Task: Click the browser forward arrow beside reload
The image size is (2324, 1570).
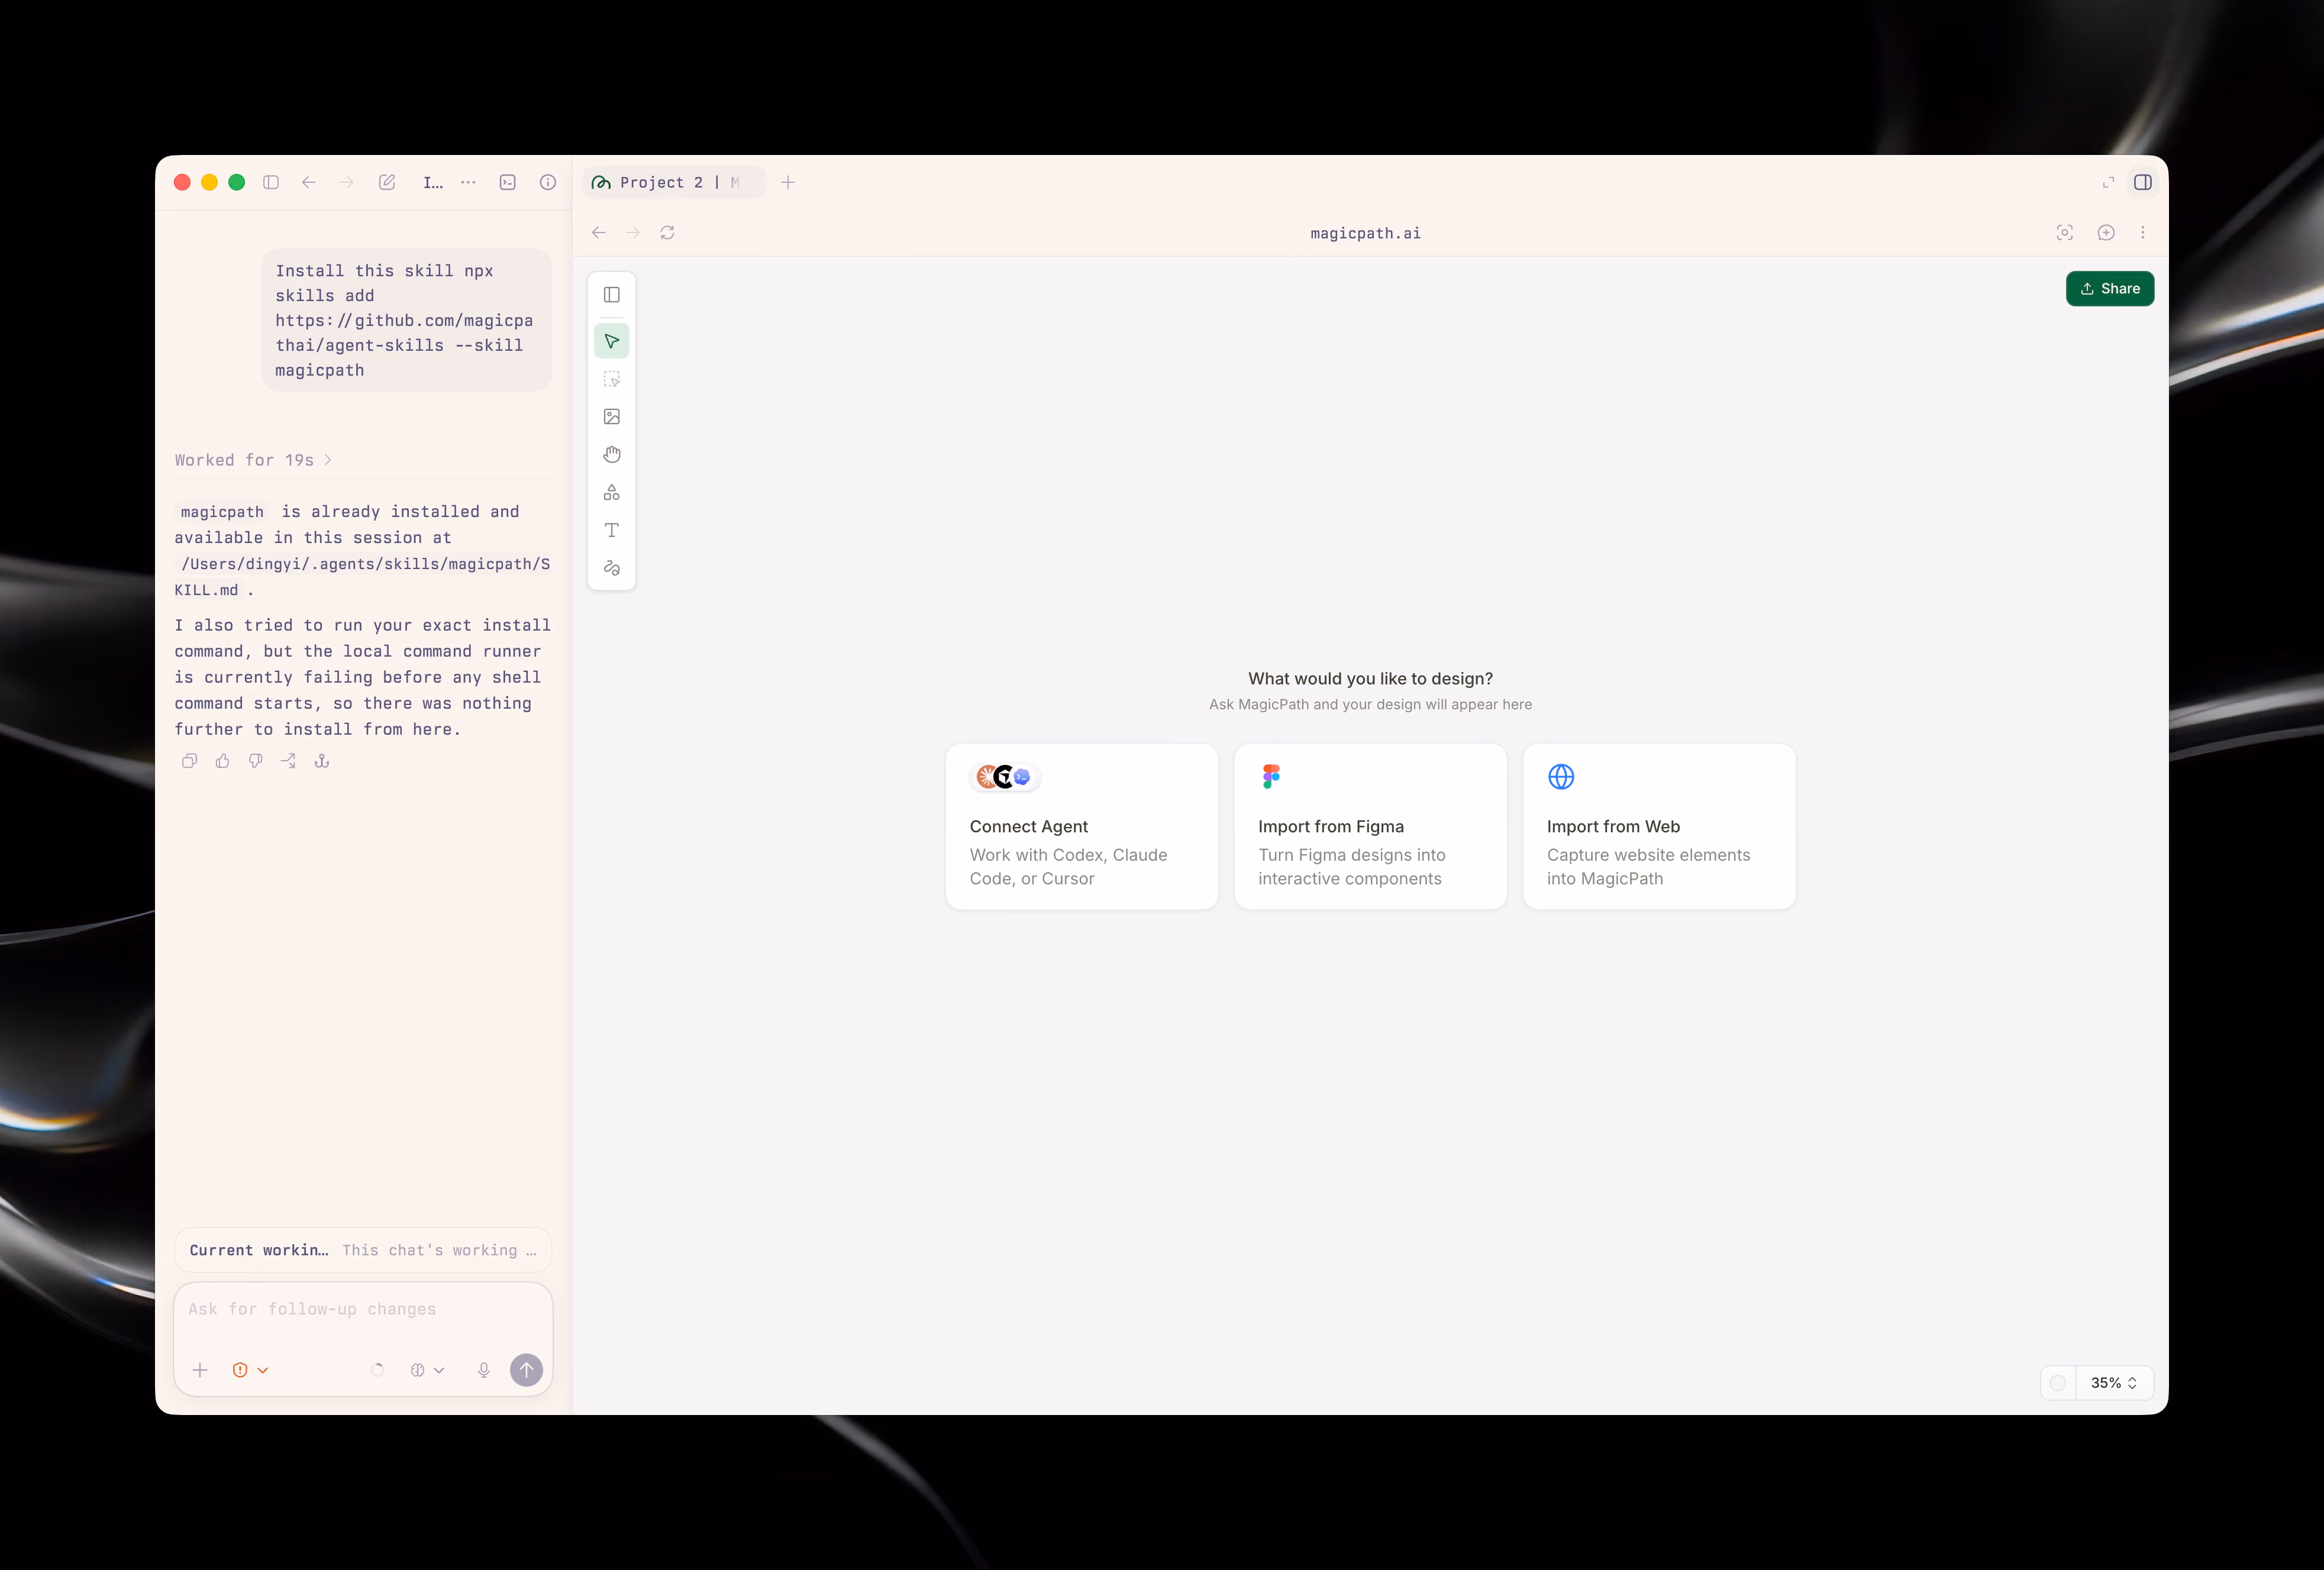Action: 633,233
